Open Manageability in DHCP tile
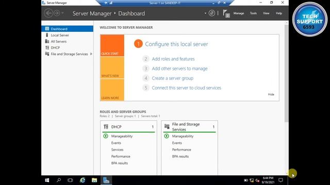This screenshot has height=185, width=330. click(x=122, y=136)
